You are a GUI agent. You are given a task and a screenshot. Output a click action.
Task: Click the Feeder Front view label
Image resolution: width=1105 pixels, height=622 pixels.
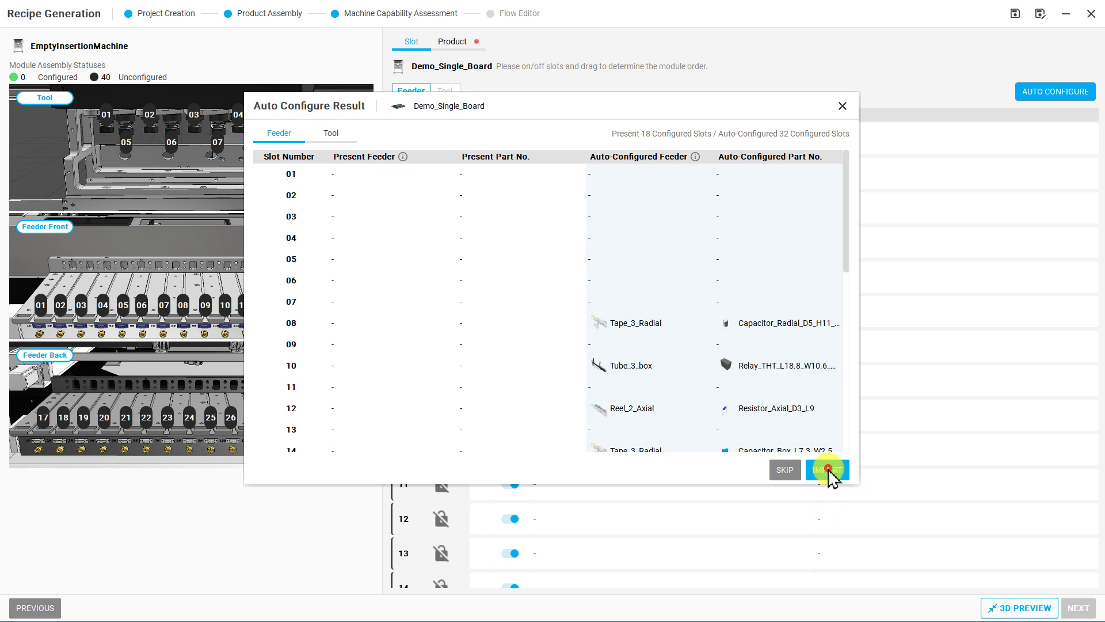click(x=45, y=227)
